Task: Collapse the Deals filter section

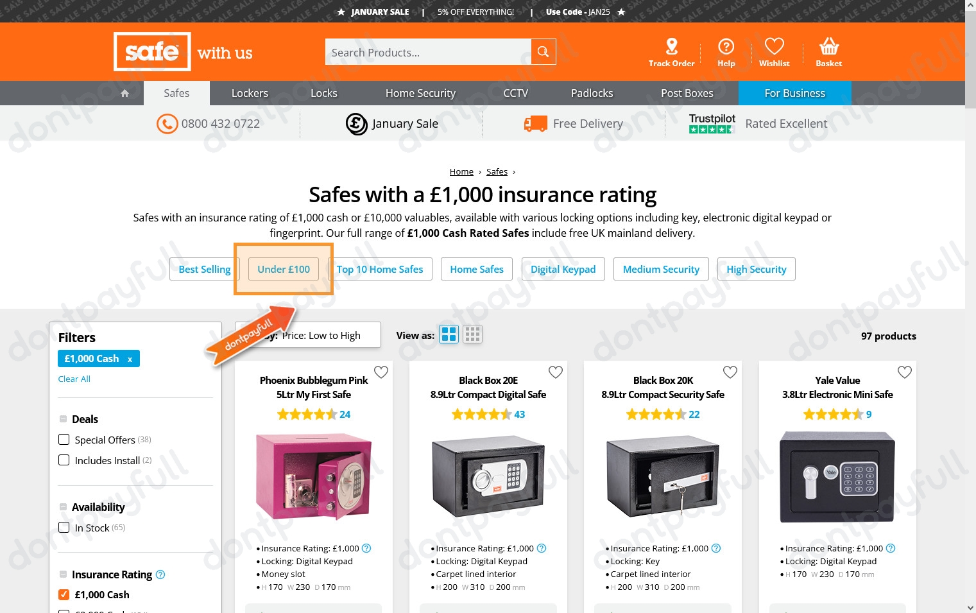Action: 64,419
